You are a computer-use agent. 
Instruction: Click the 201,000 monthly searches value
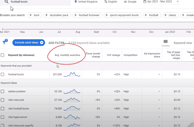pyautogui.click(x=57, y=74)
